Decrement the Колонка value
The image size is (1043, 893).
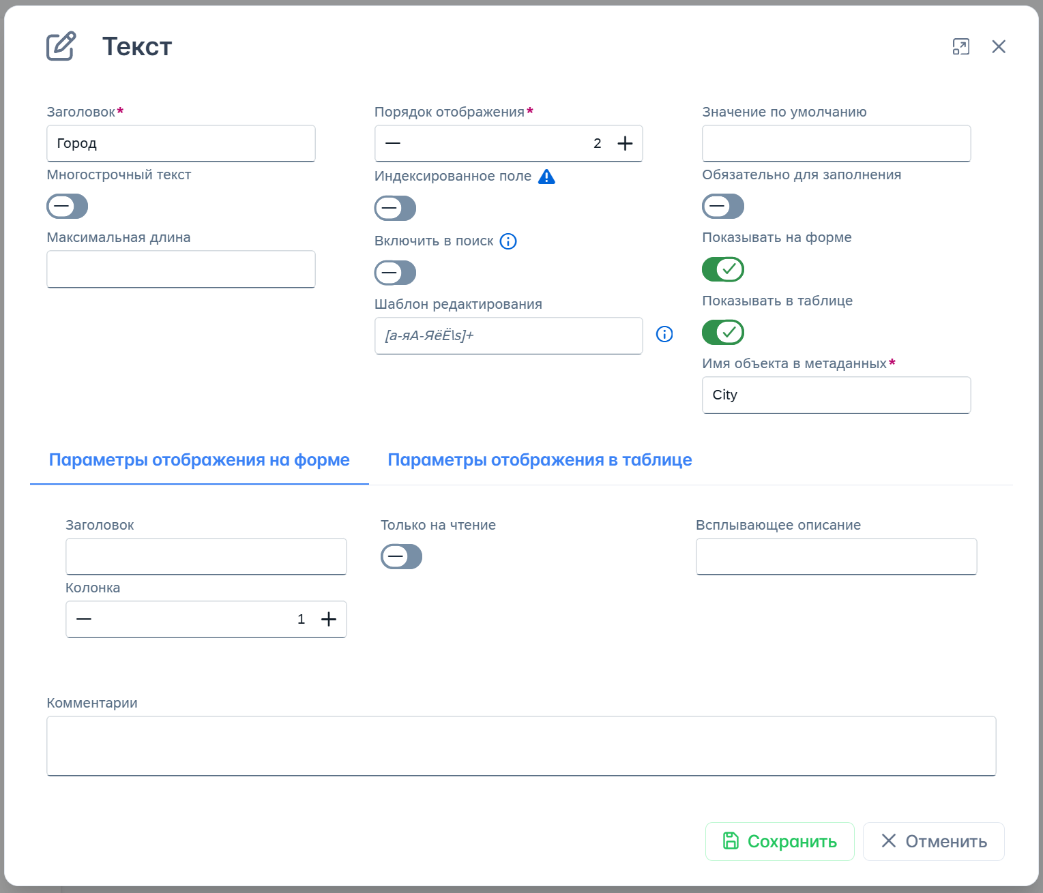84,619
